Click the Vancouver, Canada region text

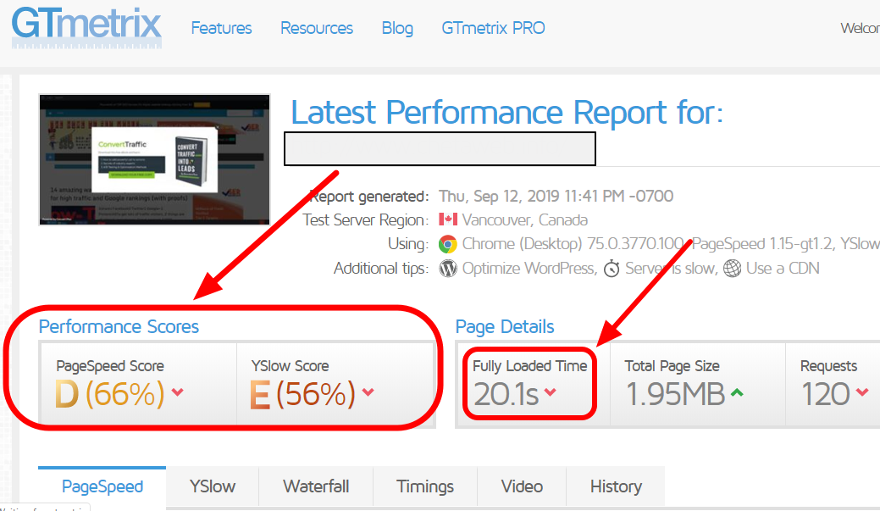coord(525,219)
